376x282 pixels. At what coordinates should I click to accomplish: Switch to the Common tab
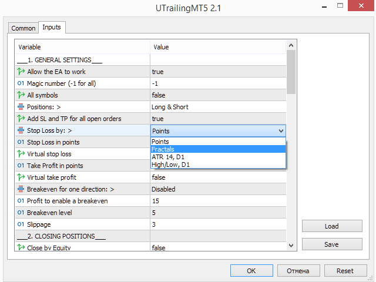pos(23,28)
